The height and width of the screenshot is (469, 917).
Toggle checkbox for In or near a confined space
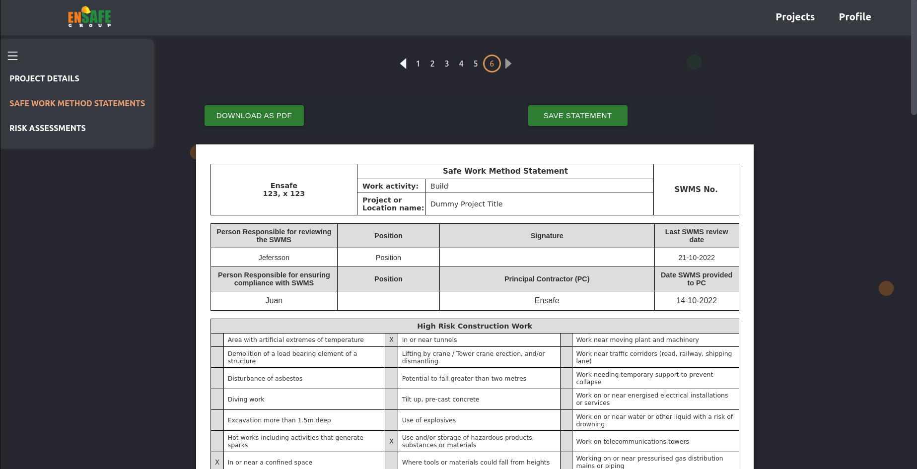[x=217, y=462]
